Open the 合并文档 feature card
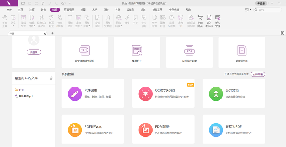The height and width of the screenshot is (147, 286). [234, 93]
